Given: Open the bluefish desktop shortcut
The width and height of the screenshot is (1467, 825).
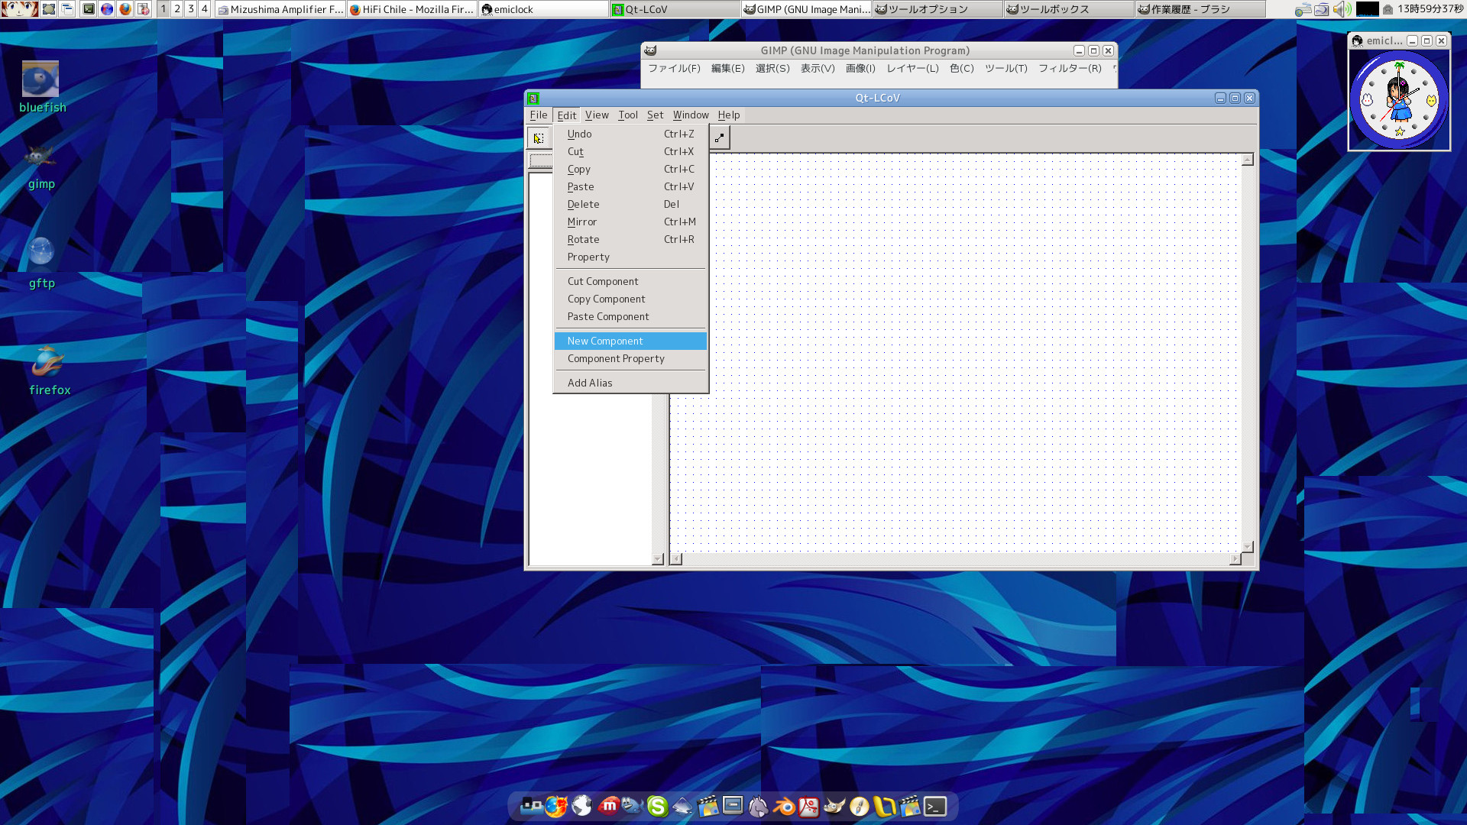Looking at the screenshot, I should point(40,80).
